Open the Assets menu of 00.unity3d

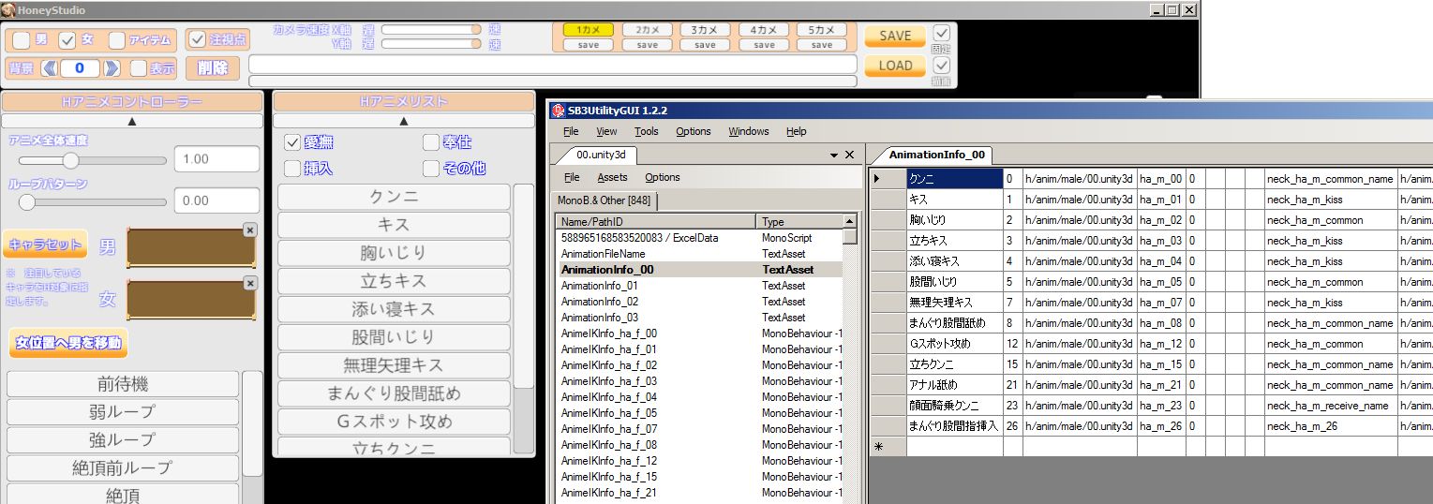(x=612, y=177)
